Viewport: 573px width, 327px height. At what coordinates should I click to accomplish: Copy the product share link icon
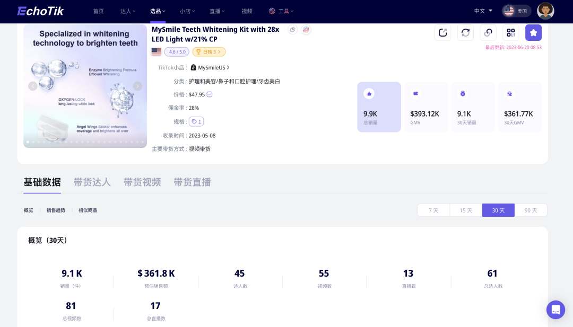488,32
